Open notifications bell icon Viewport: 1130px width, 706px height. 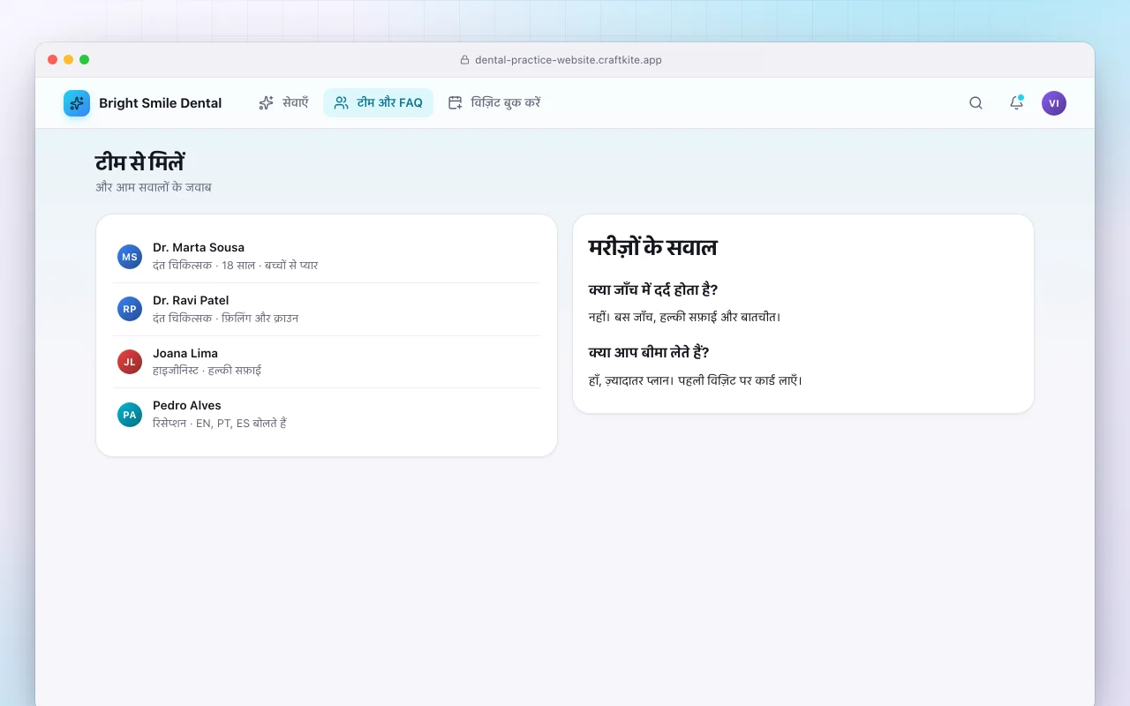click(x=1016, y=103)
